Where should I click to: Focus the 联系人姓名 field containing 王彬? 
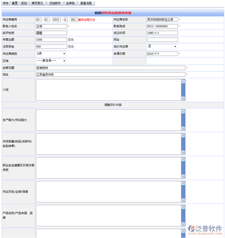coord(51,26)
